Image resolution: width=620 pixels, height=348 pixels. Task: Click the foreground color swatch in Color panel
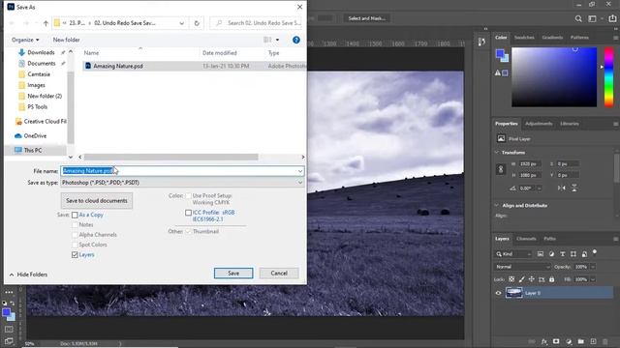pyautogui.click(x=500, y=54)
